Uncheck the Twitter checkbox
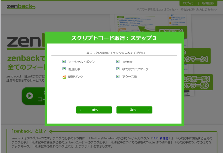This screenshot has height=153, width=223. (118, 61)
